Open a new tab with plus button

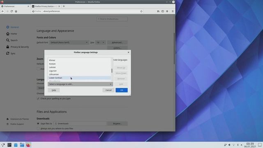[64, 6]
